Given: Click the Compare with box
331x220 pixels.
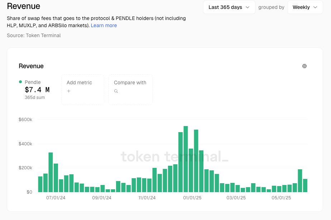Looking at the screenshot, I should (x=130, y=90).
